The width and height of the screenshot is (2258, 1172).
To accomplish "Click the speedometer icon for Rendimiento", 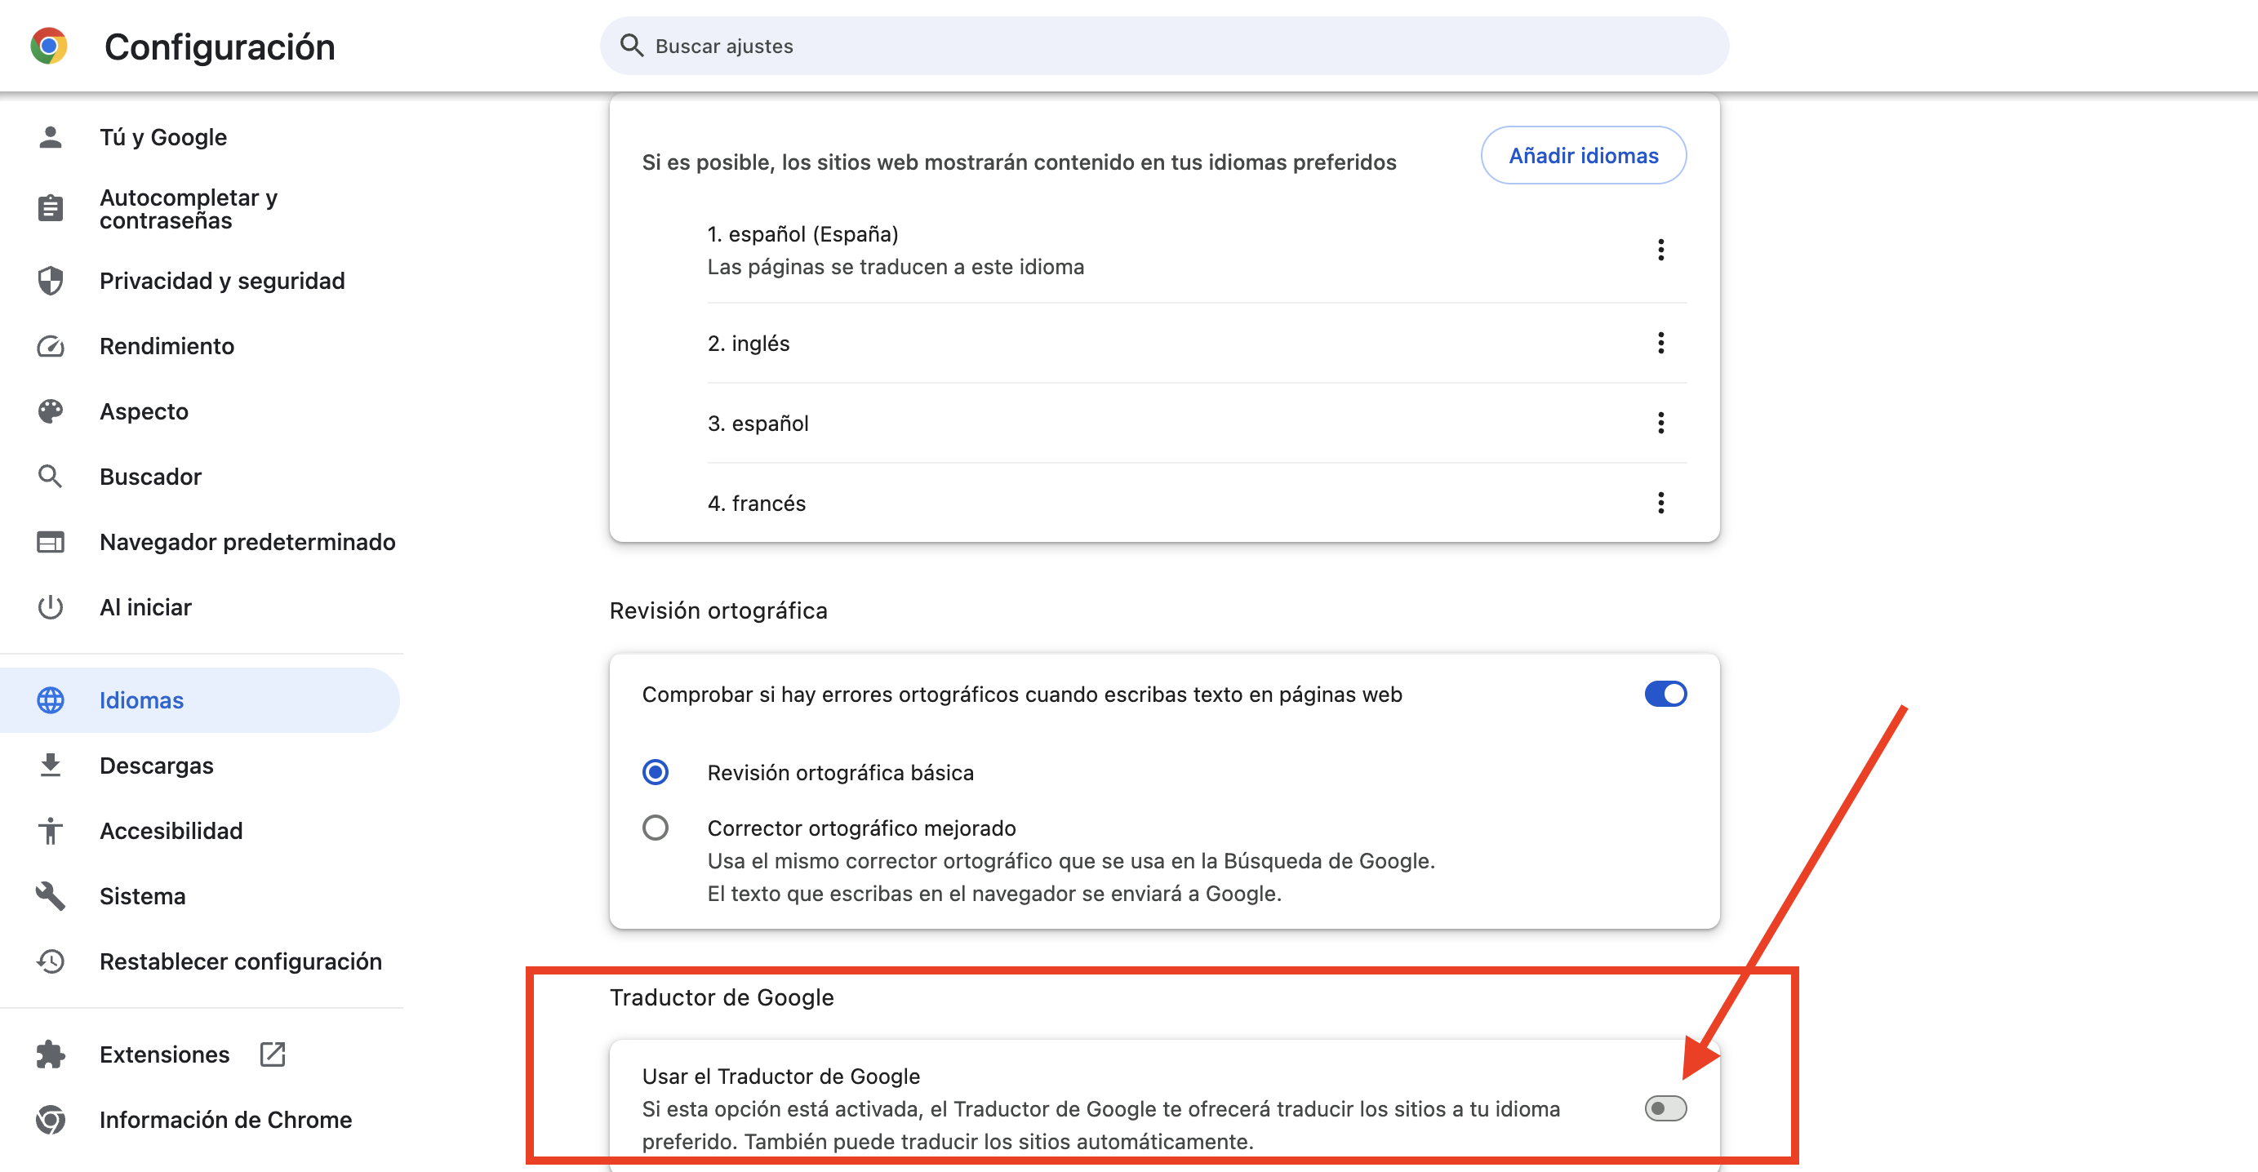I will click(x=51, y=346).
